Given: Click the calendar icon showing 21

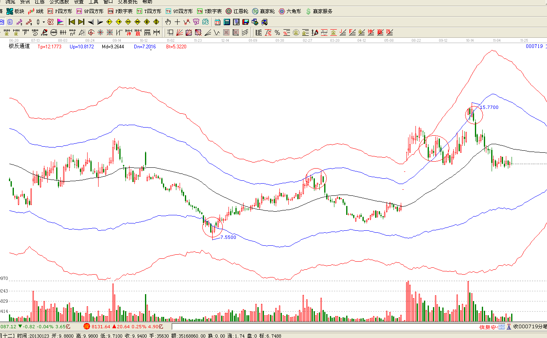Looking at the screenshot, I should point(217,22).
